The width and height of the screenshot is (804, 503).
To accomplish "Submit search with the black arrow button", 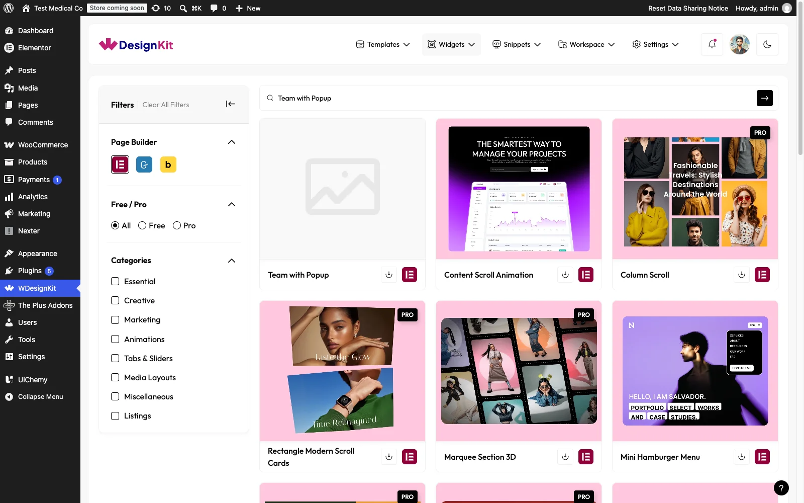I will pyautogui.click(x=765, y=98).
